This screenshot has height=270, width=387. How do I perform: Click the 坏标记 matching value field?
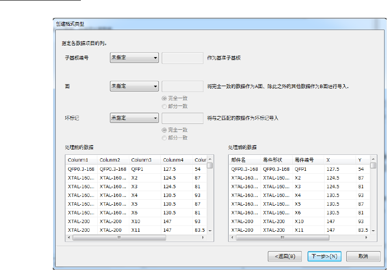point(183,118)
